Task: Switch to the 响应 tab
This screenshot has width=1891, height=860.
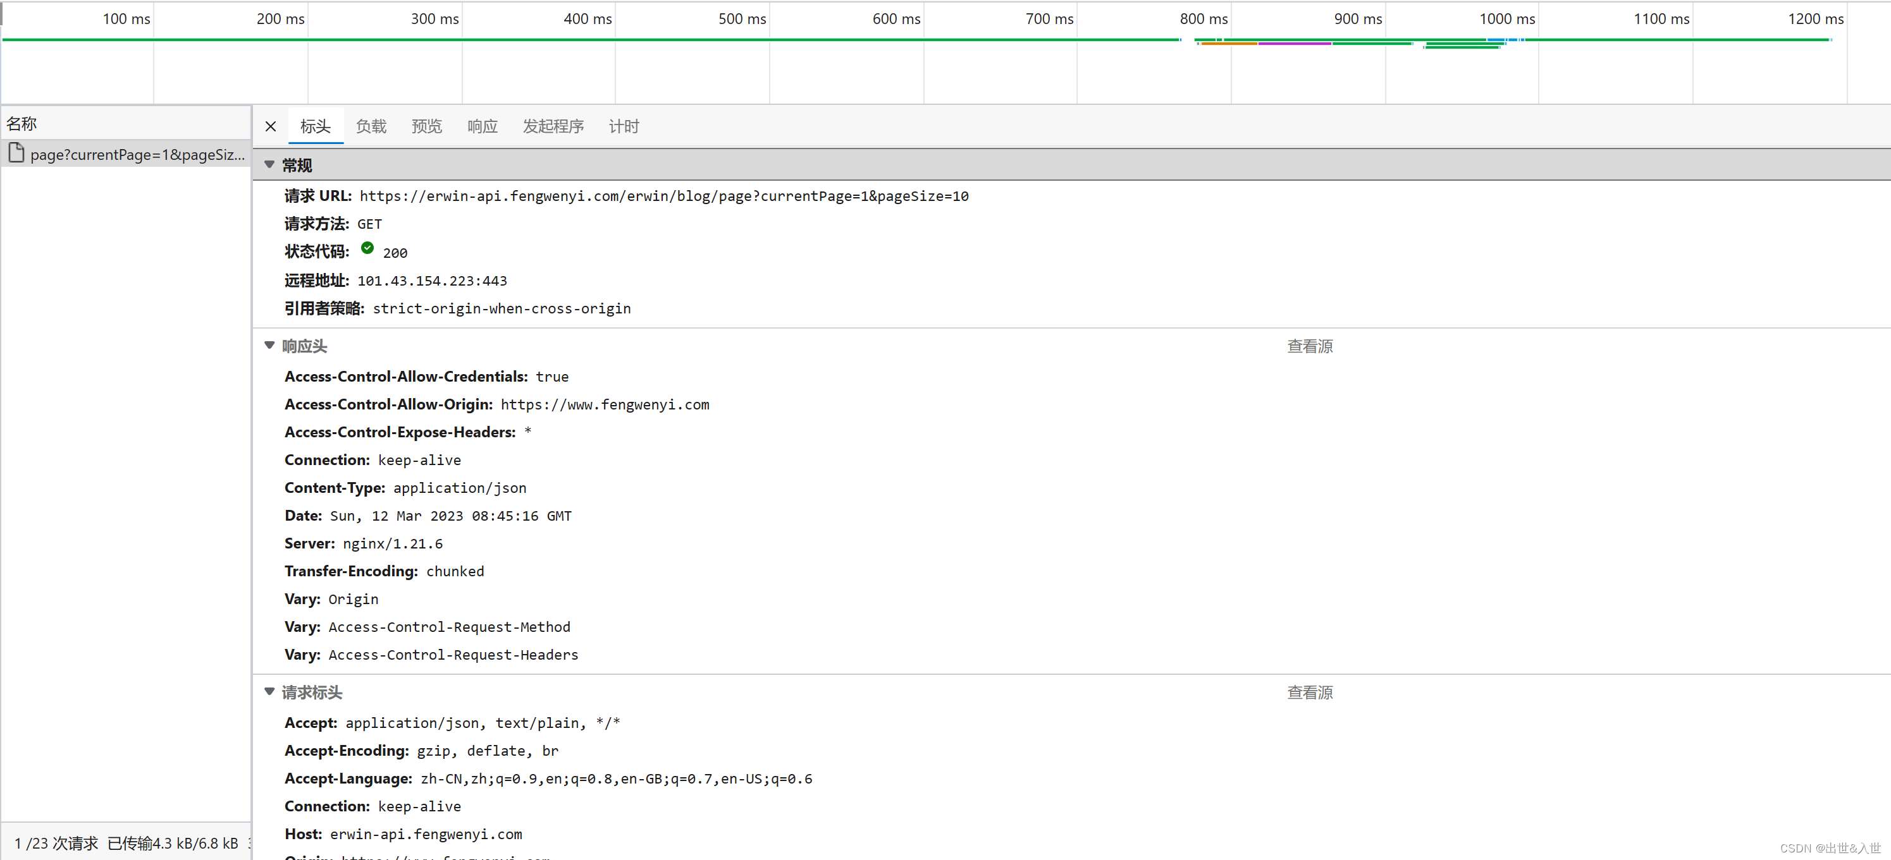Action: (481, 126)
